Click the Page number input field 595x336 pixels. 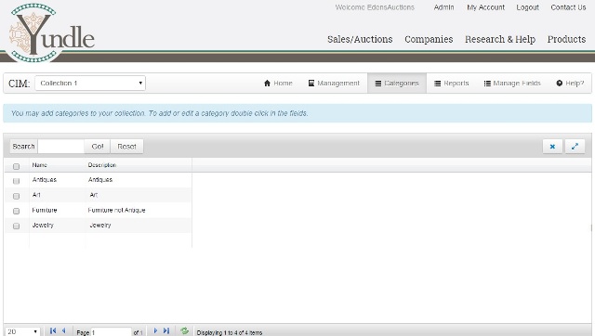(112, 332)
